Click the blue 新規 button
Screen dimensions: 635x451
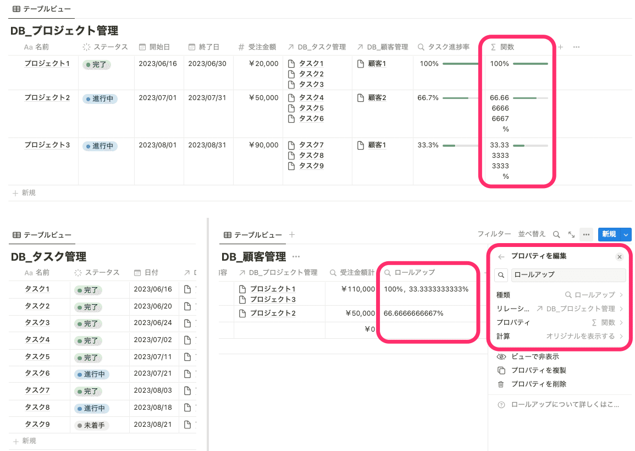610,234
